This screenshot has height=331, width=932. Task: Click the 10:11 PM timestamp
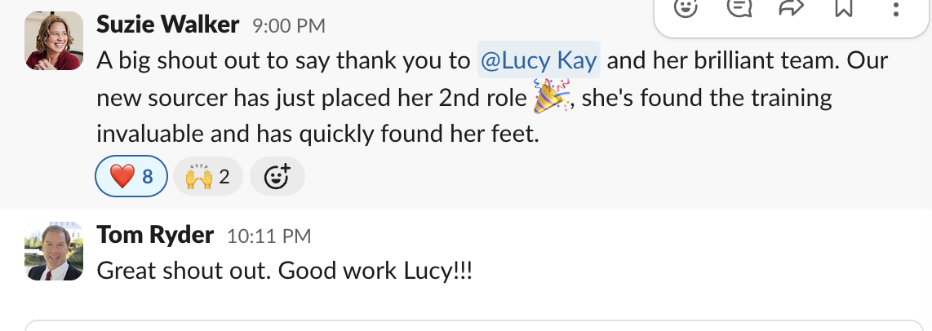[269, 236]
